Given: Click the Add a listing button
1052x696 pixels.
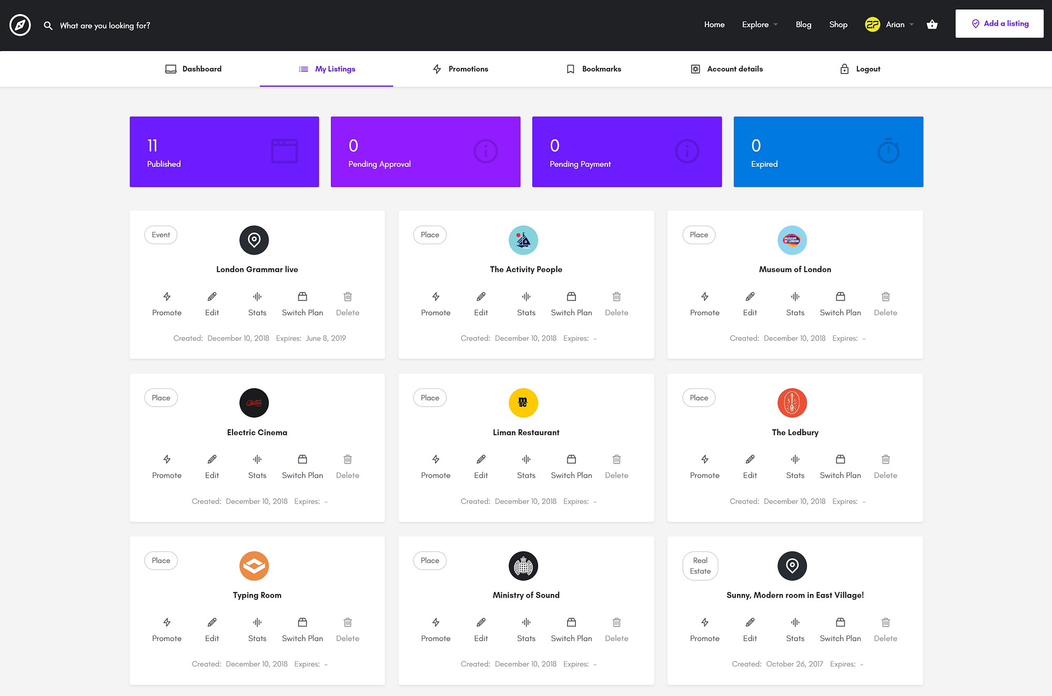Looking at the screenshot, I should (x=999, y=24).
